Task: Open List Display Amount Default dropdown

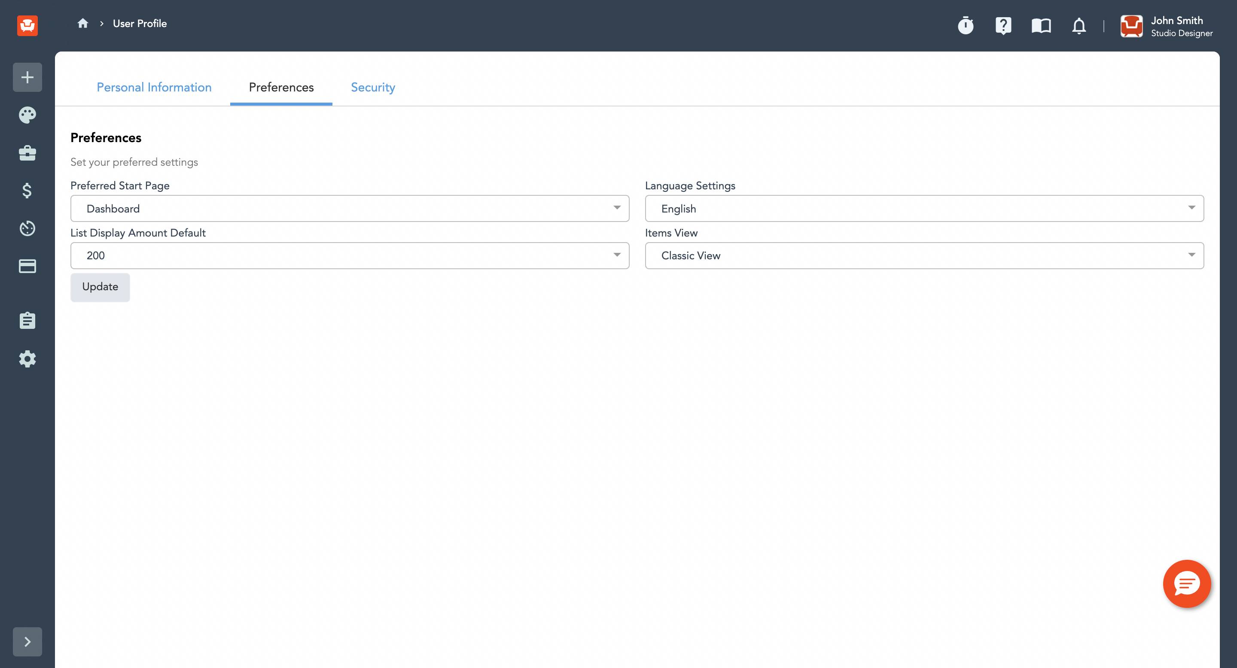Action: coord(350,255)
